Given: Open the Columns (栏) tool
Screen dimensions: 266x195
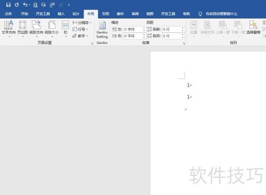Looking at the screenshot, I should 65,29.
